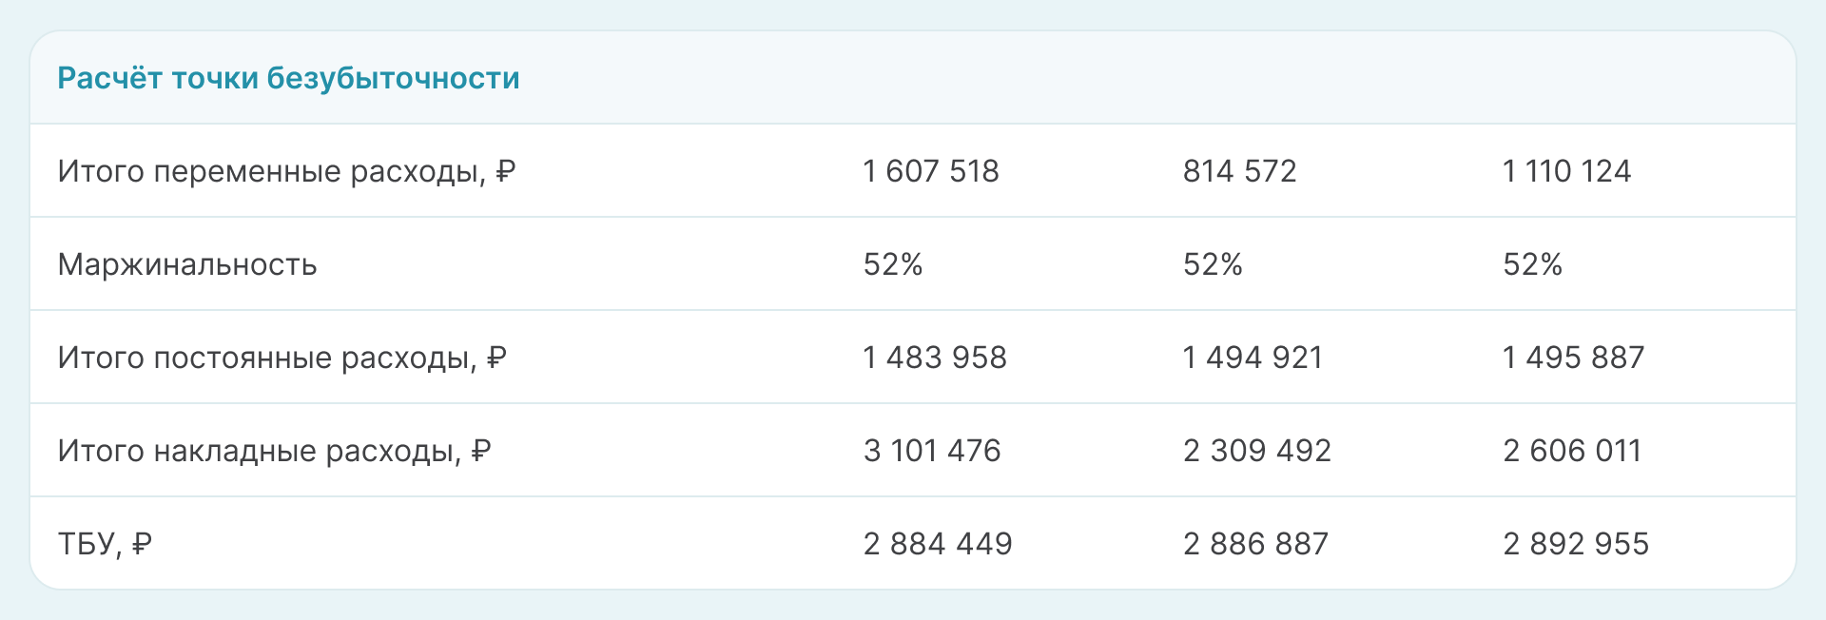Select the overhead value 3 101 476
The image size is (1826, 620).
pyautogui.click(x=932, y=451)
